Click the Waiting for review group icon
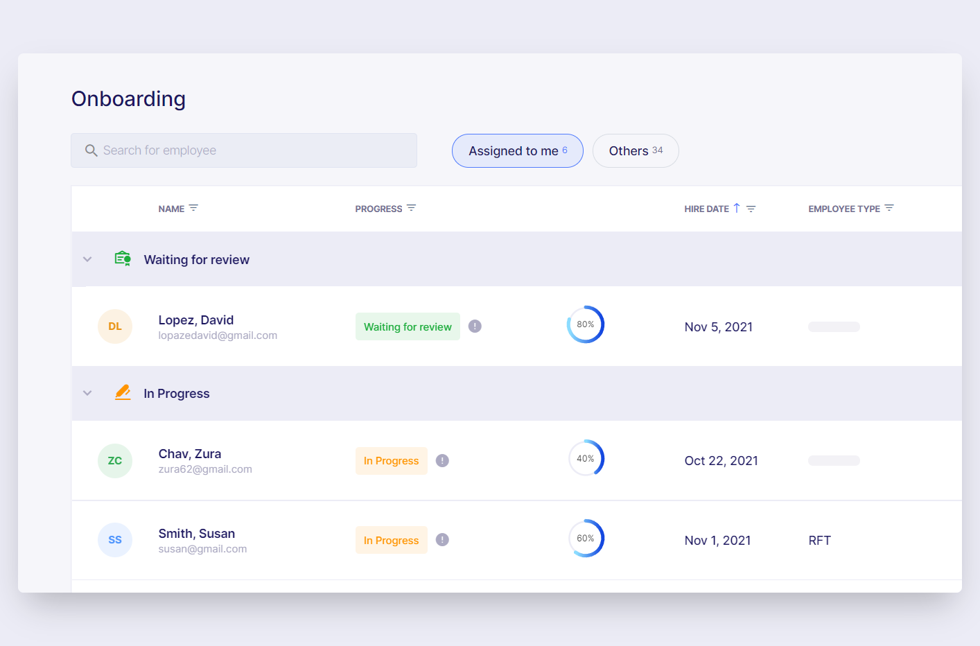This screenshot has width=980, height=646. 123,259
